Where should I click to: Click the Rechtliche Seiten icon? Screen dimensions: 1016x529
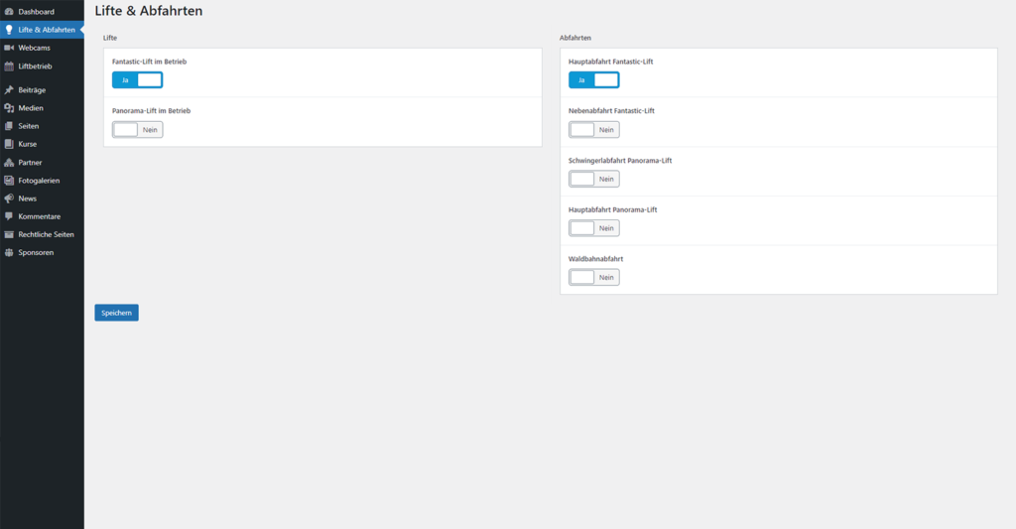coord(9,234)
